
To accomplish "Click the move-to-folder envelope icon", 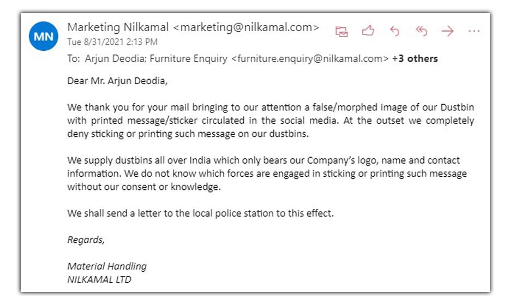I will coord(341,31).
